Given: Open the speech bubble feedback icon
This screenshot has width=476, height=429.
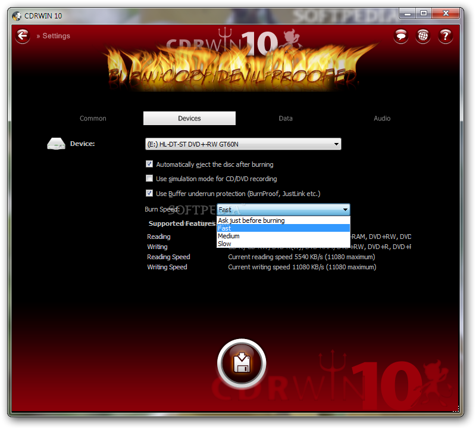Looking at the screenshot, I should [x=400, y=36].
